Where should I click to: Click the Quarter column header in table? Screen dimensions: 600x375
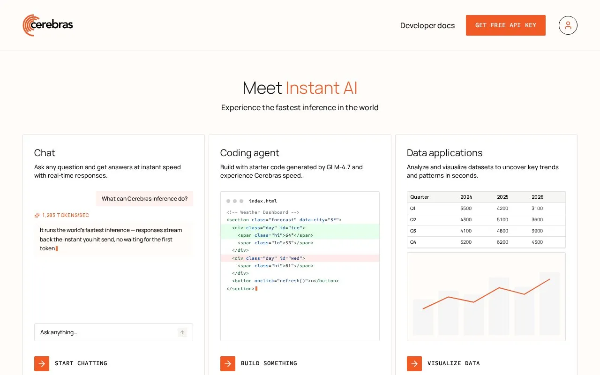click(x=420, y=197)
